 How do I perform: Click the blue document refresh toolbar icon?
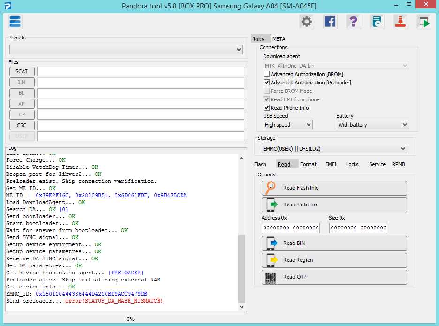[377, 22]
